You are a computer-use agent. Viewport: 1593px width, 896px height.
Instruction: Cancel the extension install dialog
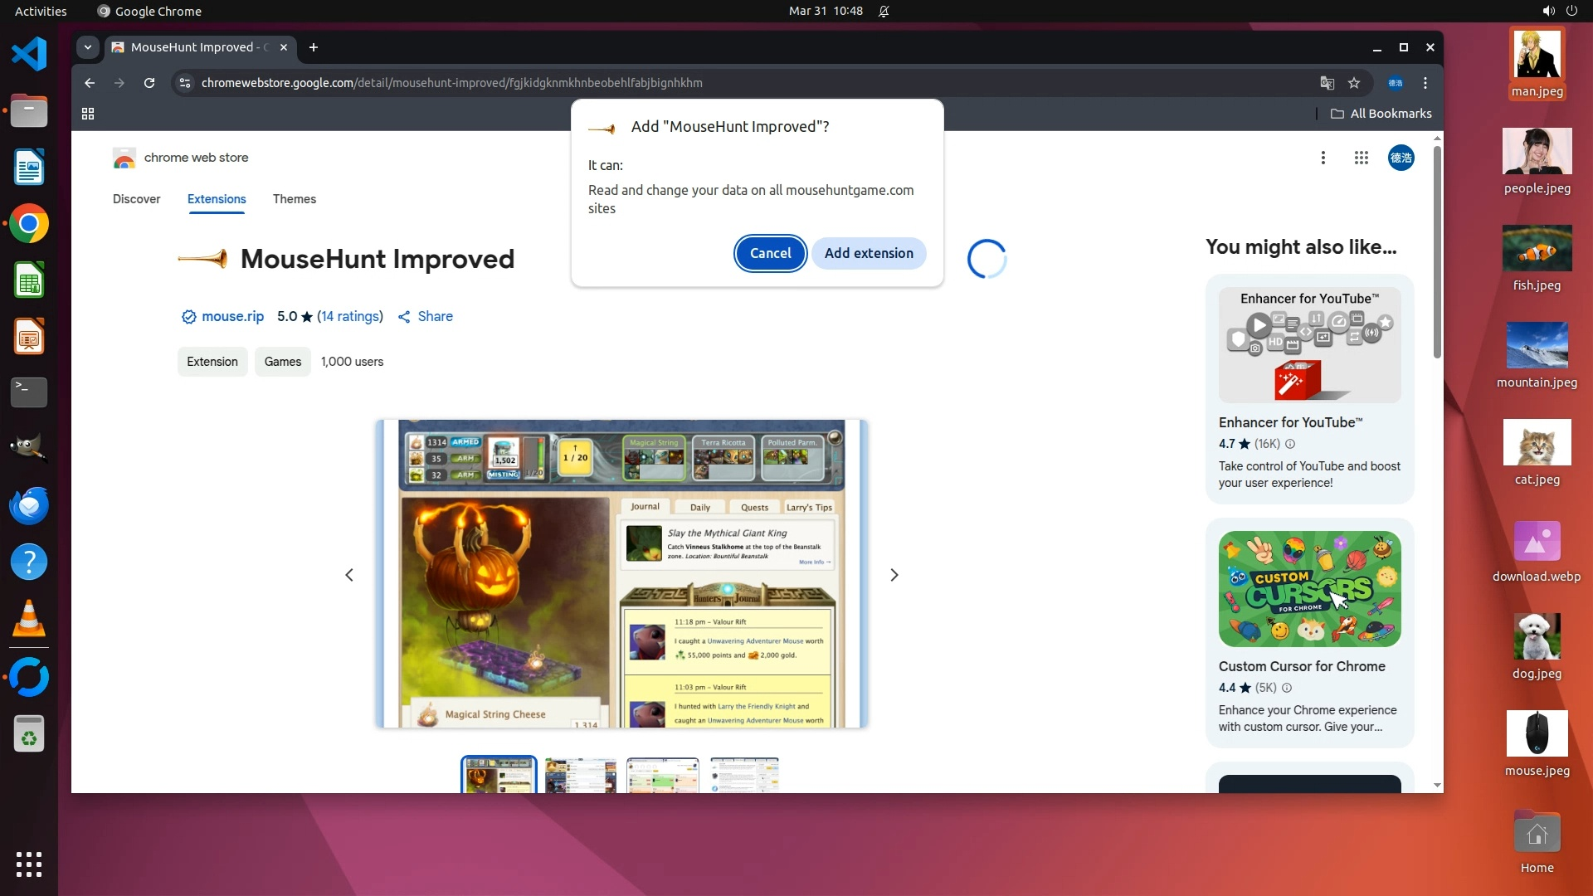click(x=770, y=253)
